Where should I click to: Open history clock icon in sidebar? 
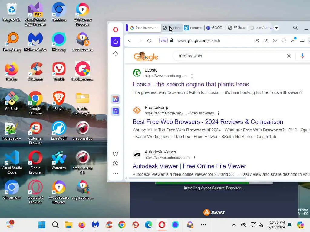115,163
